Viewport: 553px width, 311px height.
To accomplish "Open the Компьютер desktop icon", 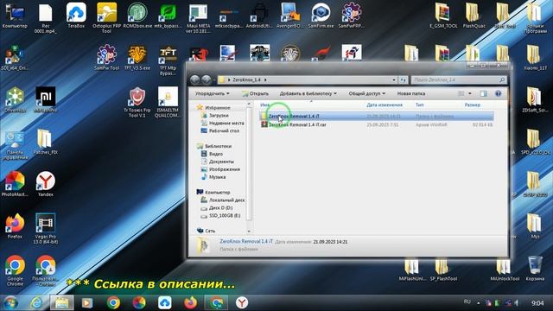I will click(x=15, y=16).
